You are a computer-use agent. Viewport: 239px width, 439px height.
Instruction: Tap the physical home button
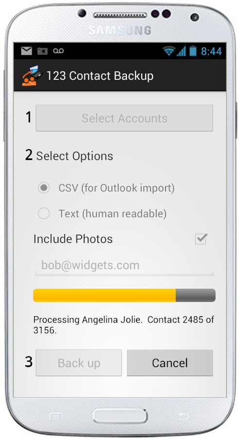(120, 416)
